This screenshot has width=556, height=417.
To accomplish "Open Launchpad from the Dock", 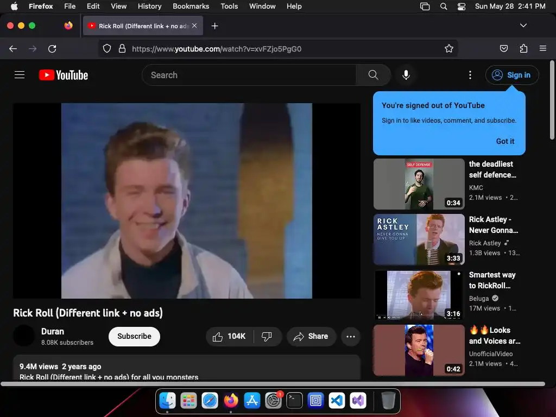I will pyautogui.click(x=188, y=401).
